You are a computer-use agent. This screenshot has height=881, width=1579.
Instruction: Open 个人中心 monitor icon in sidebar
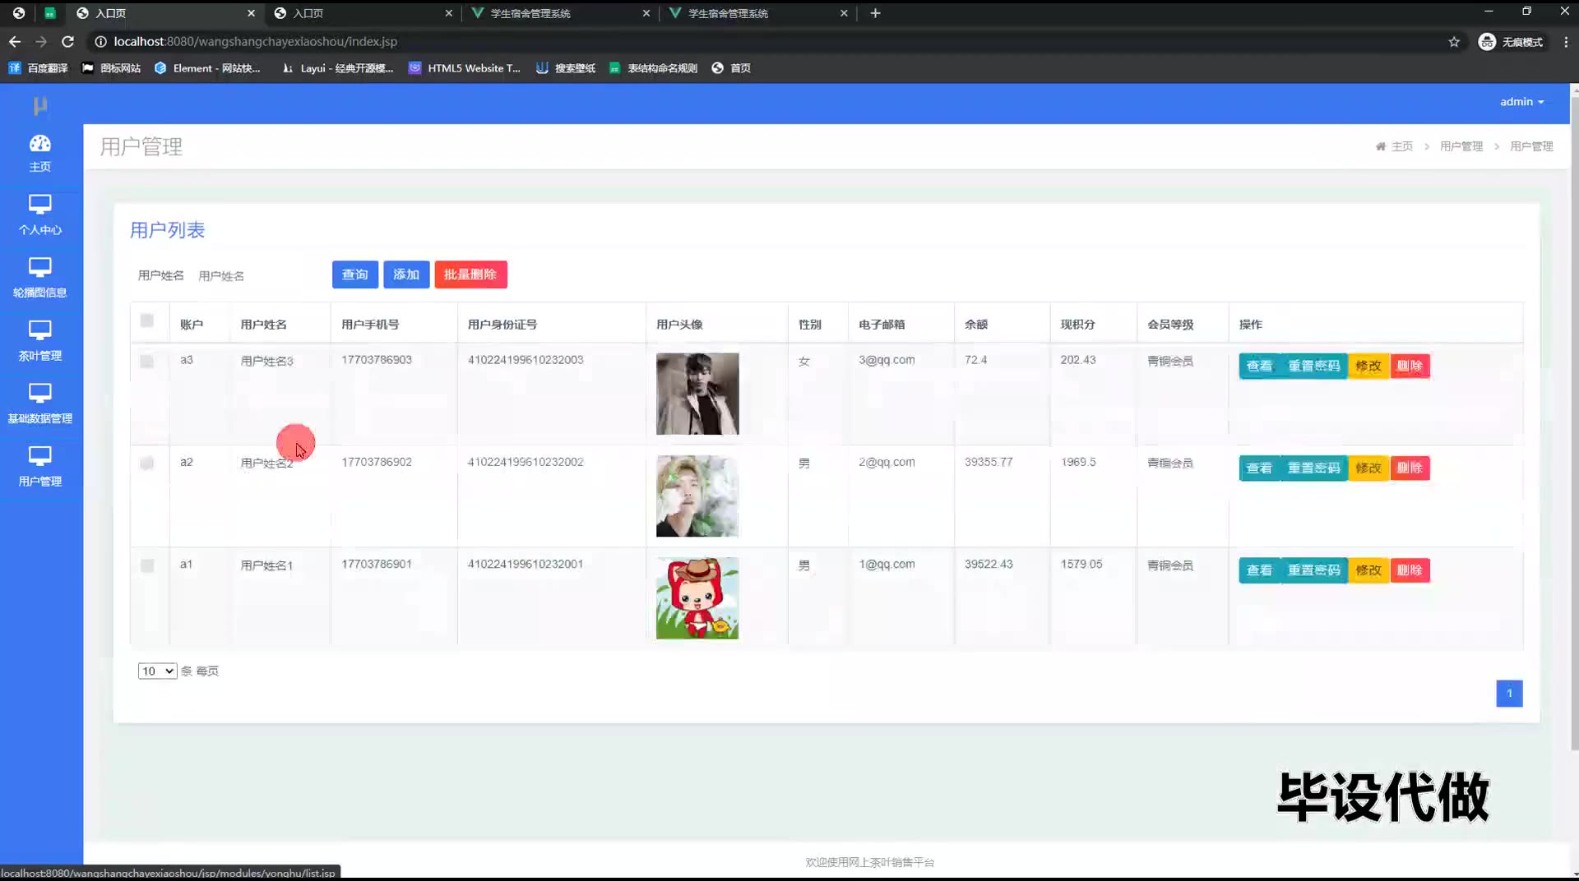point(39,205)
